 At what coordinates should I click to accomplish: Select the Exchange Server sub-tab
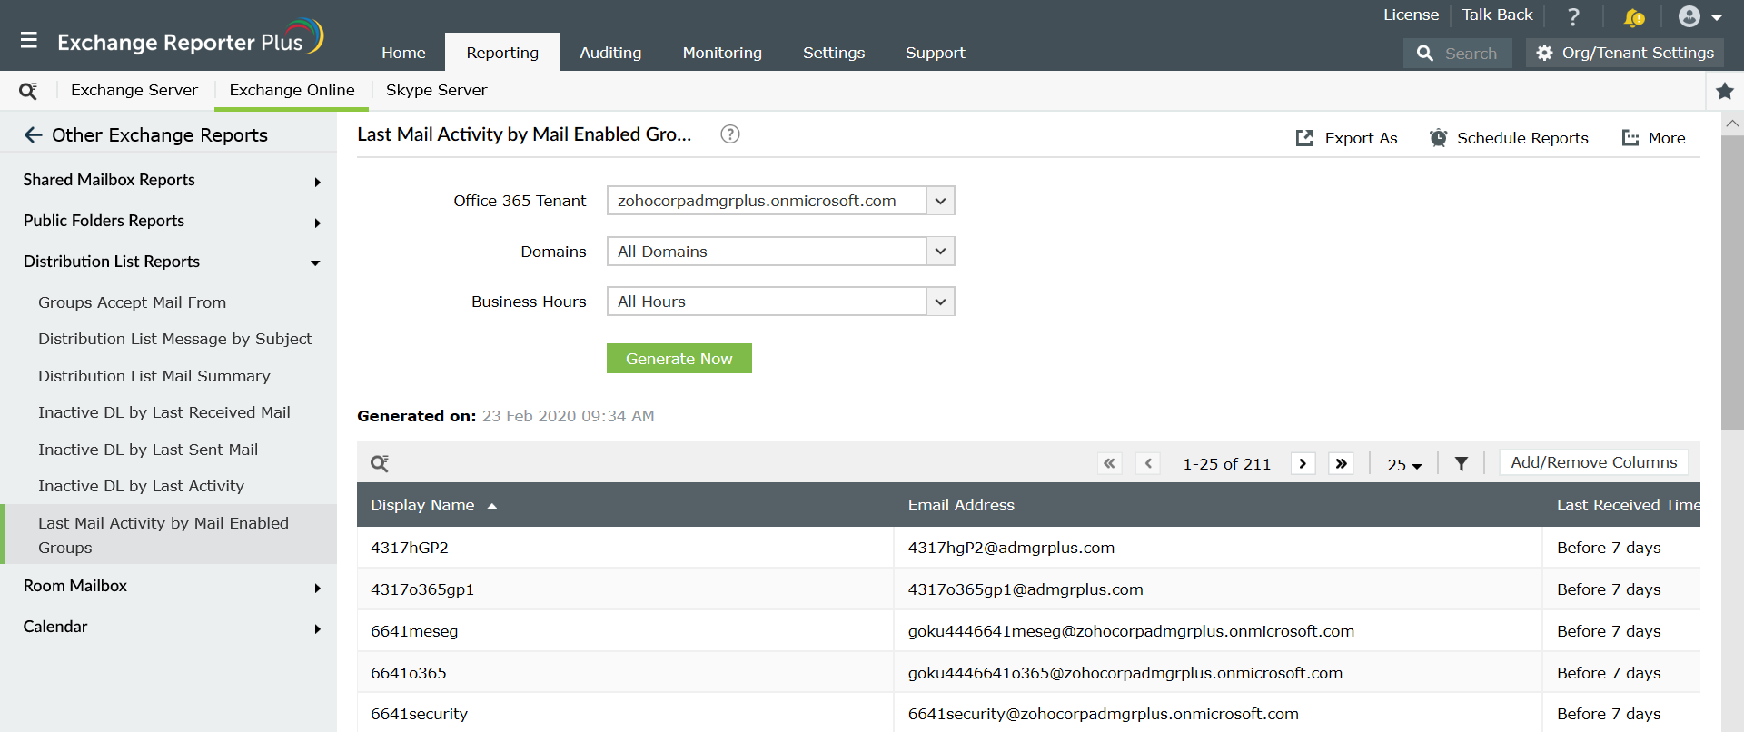(134, 90)
